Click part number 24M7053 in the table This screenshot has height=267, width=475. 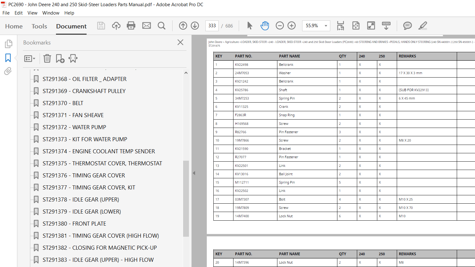pyautogui.click(x=242, y=73)
